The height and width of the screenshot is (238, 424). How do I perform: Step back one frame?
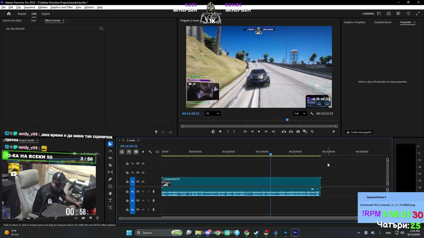pyautogui.click(x=252, y=132)
